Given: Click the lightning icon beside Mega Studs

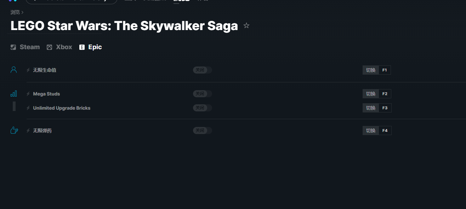Looking at the screenshot, I should click(28, 94).
